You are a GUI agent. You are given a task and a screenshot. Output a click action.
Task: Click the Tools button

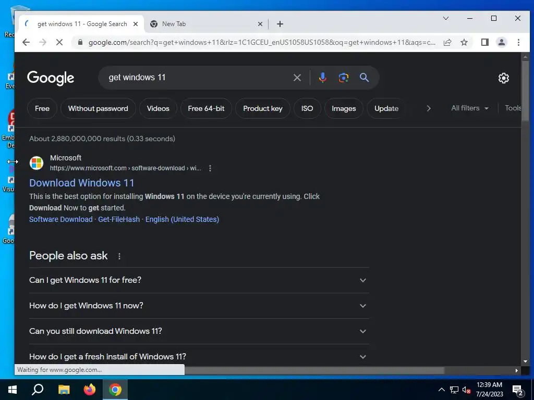(x=513, y=108)
